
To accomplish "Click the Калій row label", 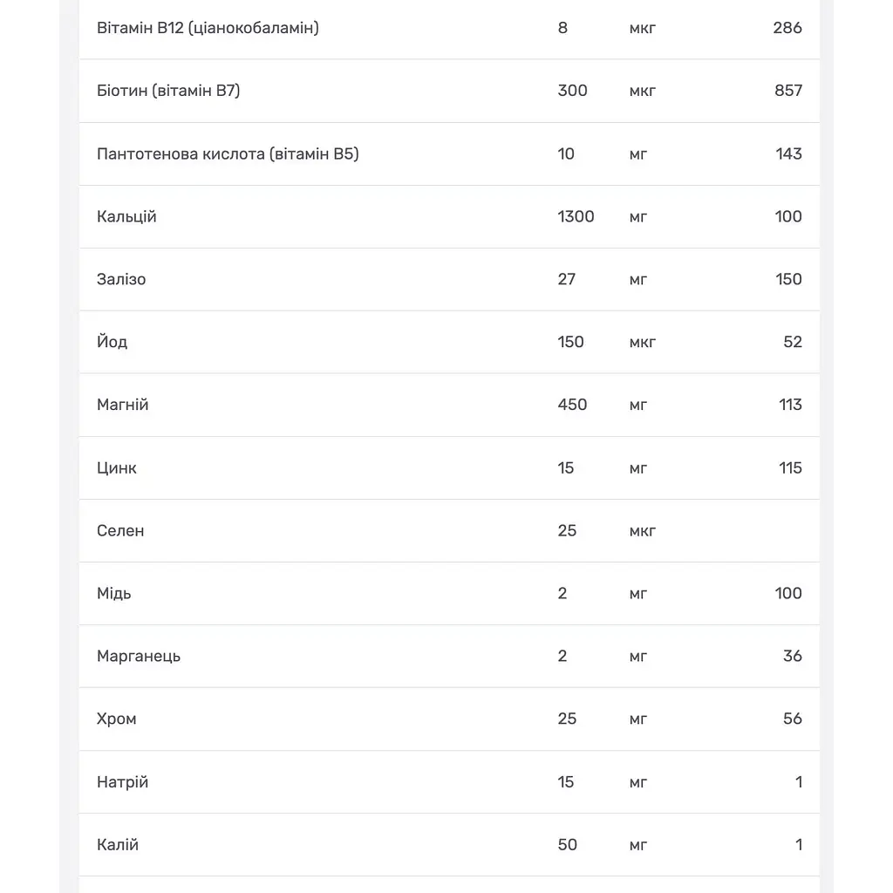I will click(118, 844).
